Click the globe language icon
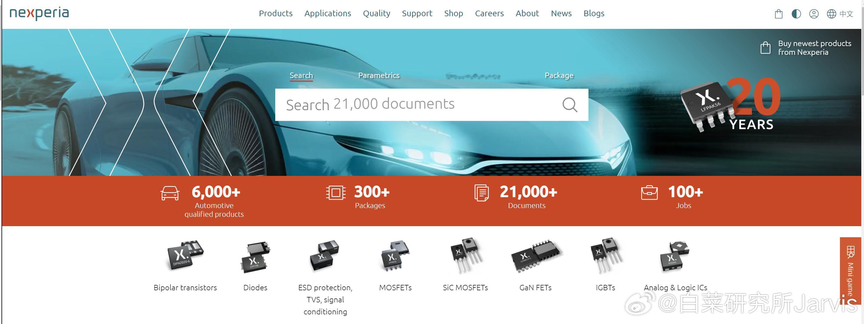864x324 pixels. (831, 14)
